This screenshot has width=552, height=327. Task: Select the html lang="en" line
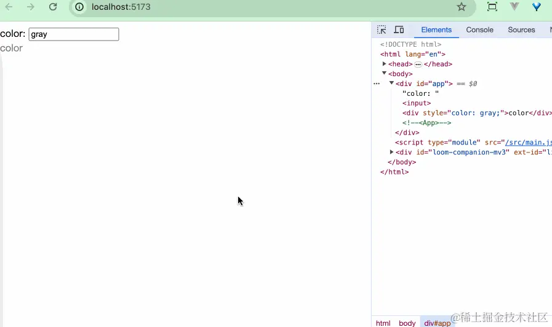pos(412,54)
